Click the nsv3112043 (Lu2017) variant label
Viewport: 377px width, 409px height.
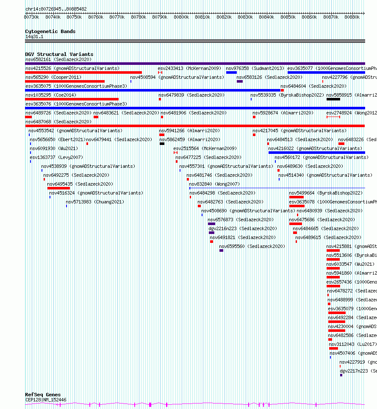(x=353, y=344)
